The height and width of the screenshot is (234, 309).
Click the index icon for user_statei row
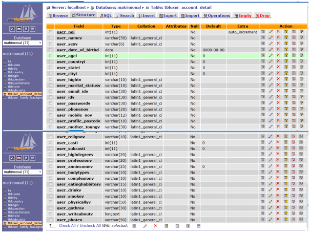pos(301,68)
